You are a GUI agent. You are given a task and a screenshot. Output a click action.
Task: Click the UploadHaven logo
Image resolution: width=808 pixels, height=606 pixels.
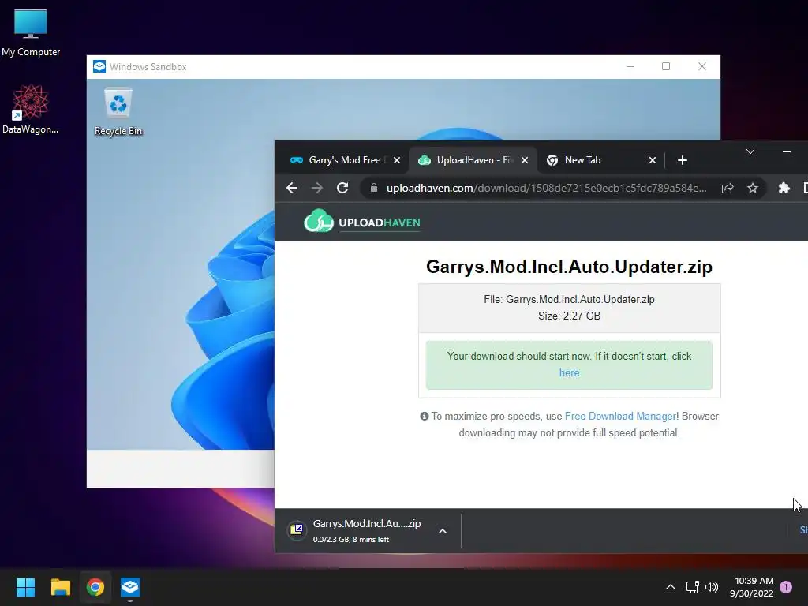pos(361,222)
